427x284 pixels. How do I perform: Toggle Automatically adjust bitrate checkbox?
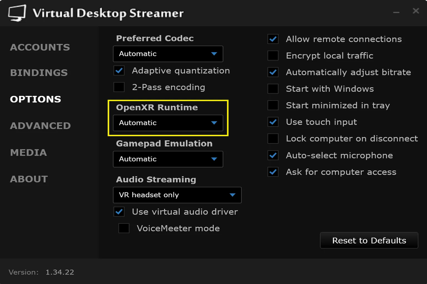[273, 72]
